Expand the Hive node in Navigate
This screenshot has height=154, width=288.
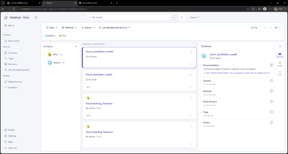(44, 54)
